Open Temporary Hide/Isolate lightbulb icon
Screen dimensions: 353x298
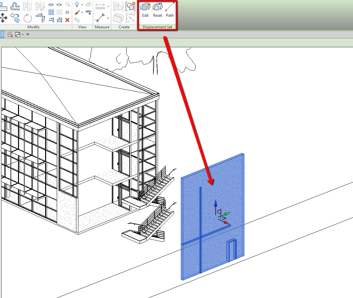[x=76, y=5]
